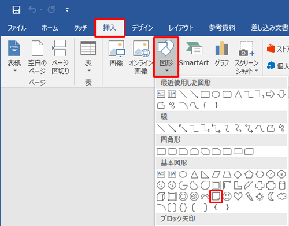
Task: Click the Save icon in quick access toolbar
Action: pos(16,10)
